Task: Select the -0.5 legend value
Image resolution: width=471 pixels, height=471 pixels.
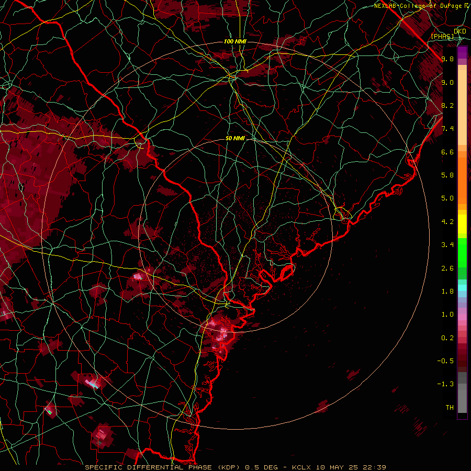Action: coord(445,361)
